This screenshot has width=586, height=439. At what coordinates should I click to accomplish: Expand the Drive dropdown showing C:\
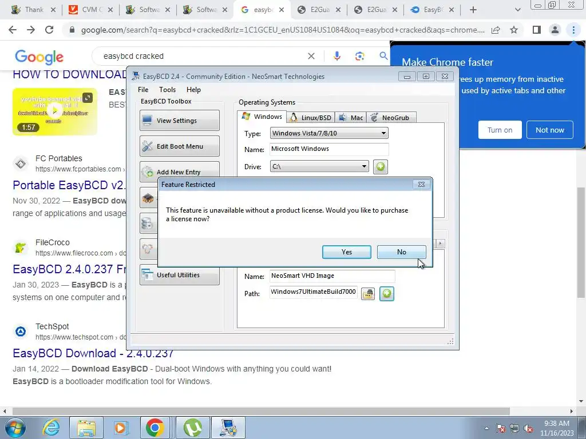click(319, 166)
